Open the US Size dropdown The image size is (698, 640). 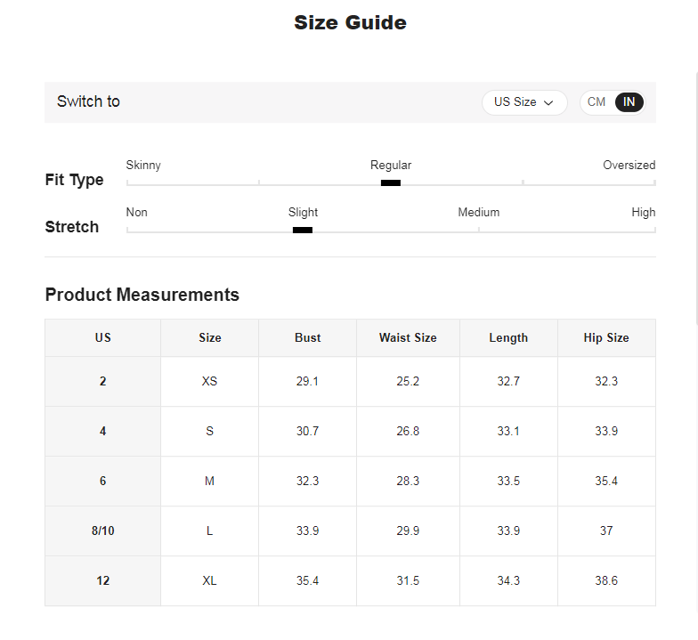pyautogui.click(x=523, y=102)
